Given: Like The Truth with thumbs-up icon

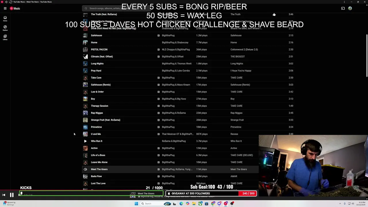Looking at the screenshot, I should click(274, 14).
